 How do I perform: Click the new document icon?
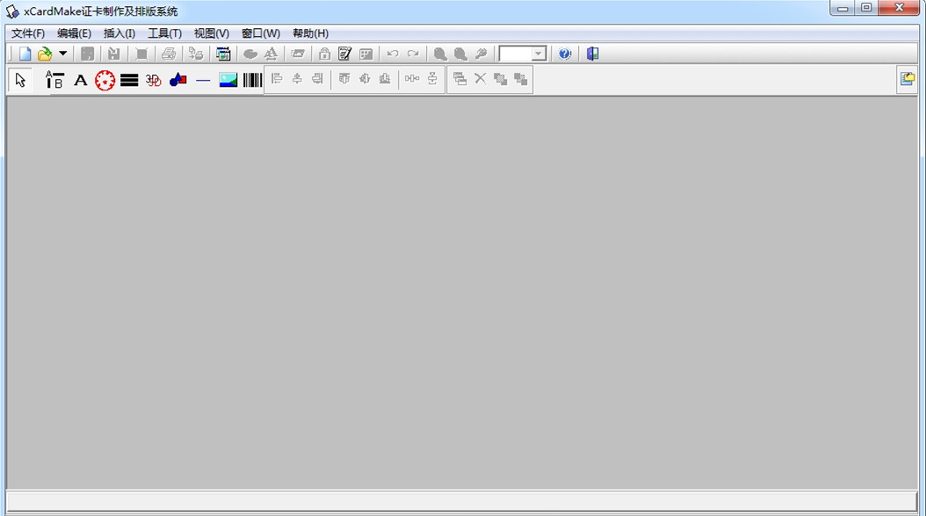click(x=25, y=54)
